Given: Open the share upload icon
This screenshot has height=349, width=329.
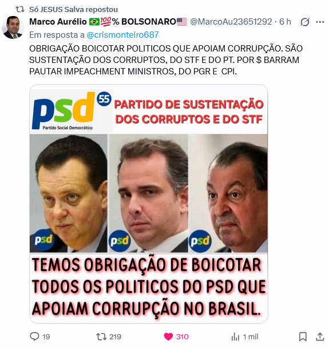Looking at the screenshot, I should pos(320,336).
